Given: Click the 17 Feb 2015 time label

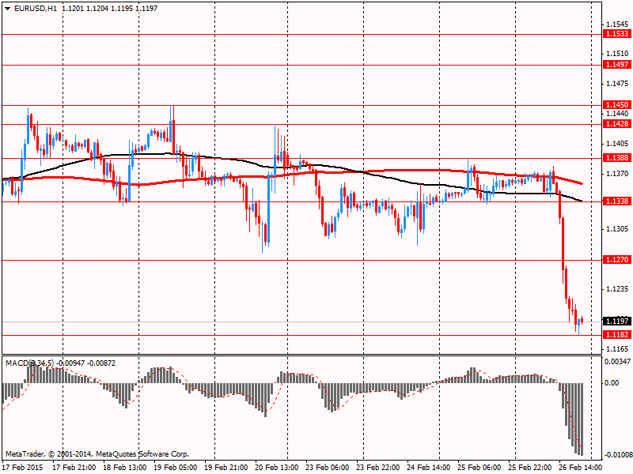Looking at the screenshot, I should point(23,468).
